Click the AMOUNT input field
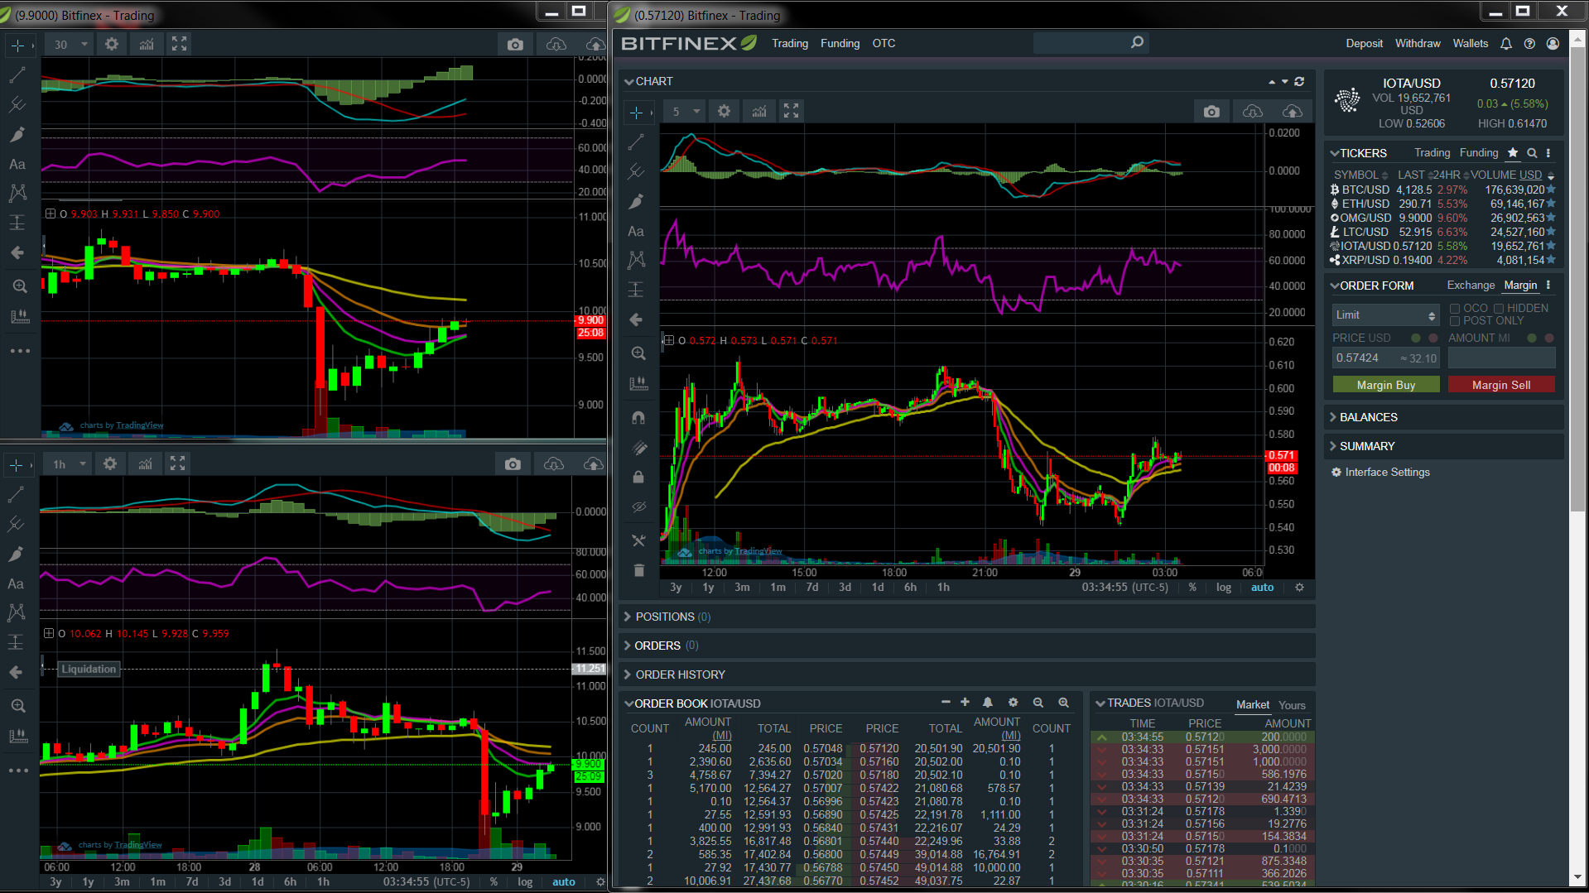 (1501, 358)
